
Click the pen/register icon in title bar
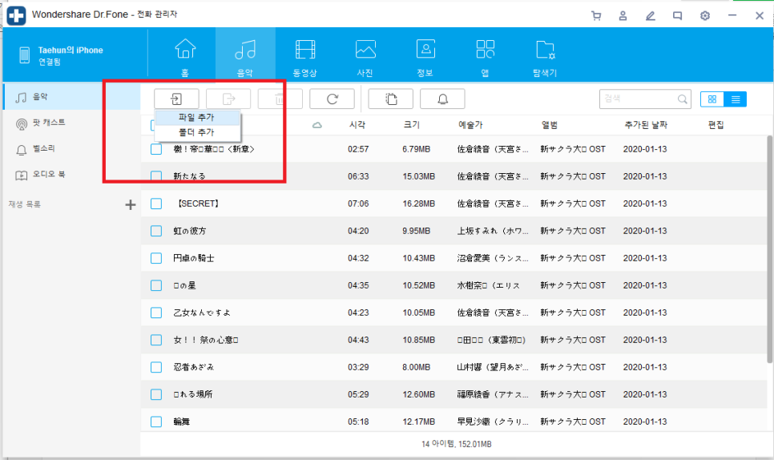point(650,16)
